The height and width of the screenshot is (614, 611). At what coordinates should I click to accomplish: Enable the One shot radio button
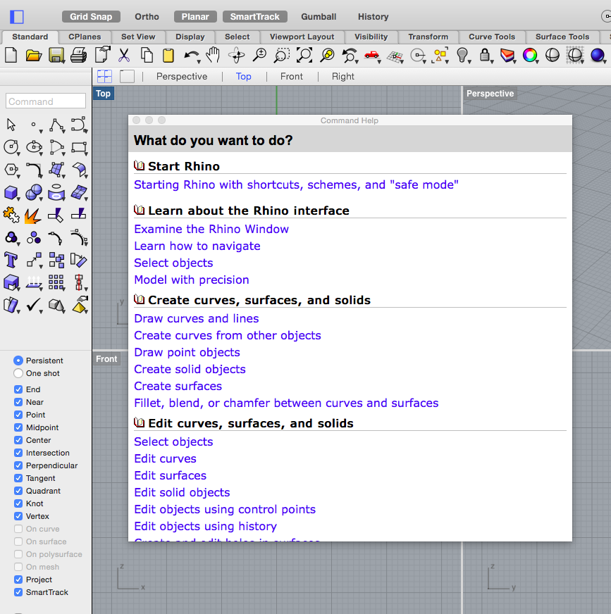point(18,373)
